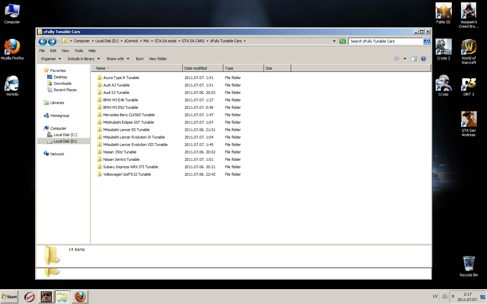Open the Help question mark icon

[423, 59]
